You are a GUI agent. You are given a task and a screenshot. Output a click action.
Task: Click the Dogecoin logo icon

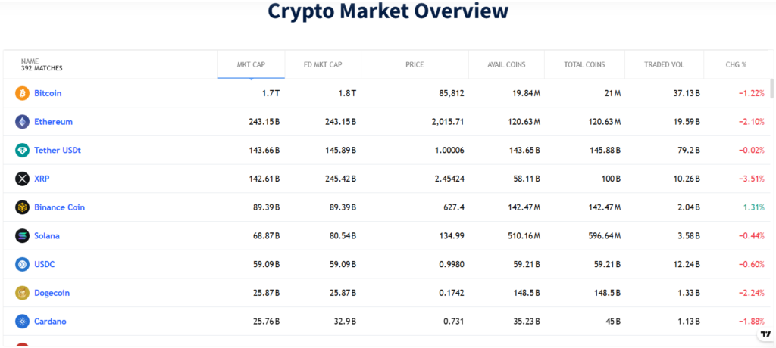pos(22,293)
